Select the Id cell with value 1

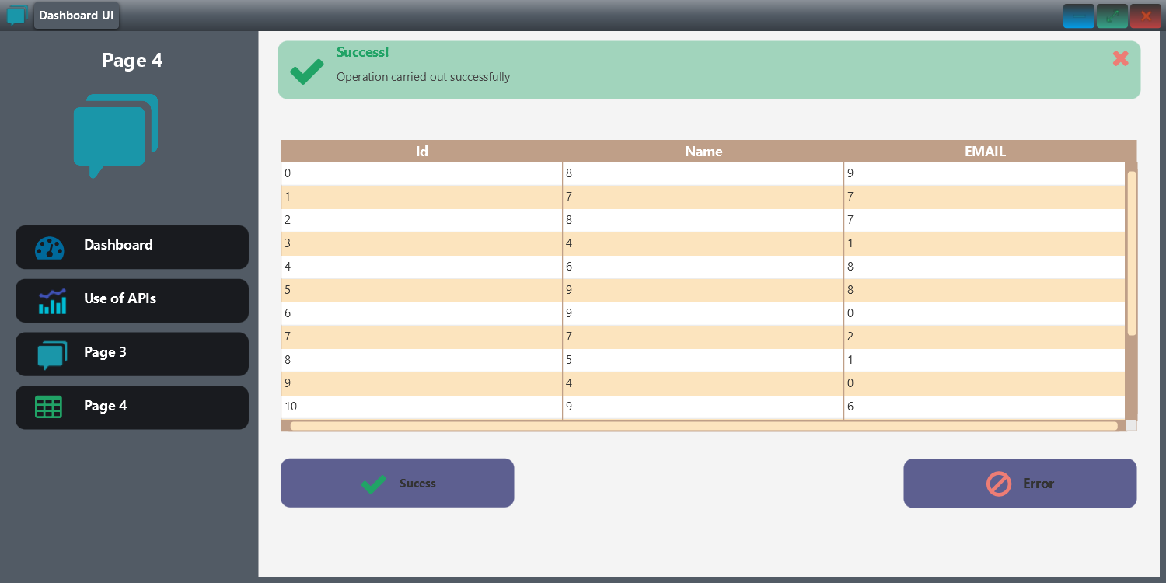422,197
